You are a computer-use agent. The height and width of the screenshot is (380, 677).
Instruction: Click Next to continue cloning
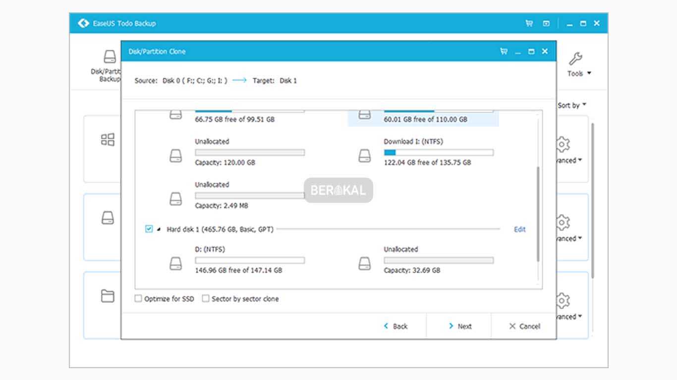[x=460, y=326]
